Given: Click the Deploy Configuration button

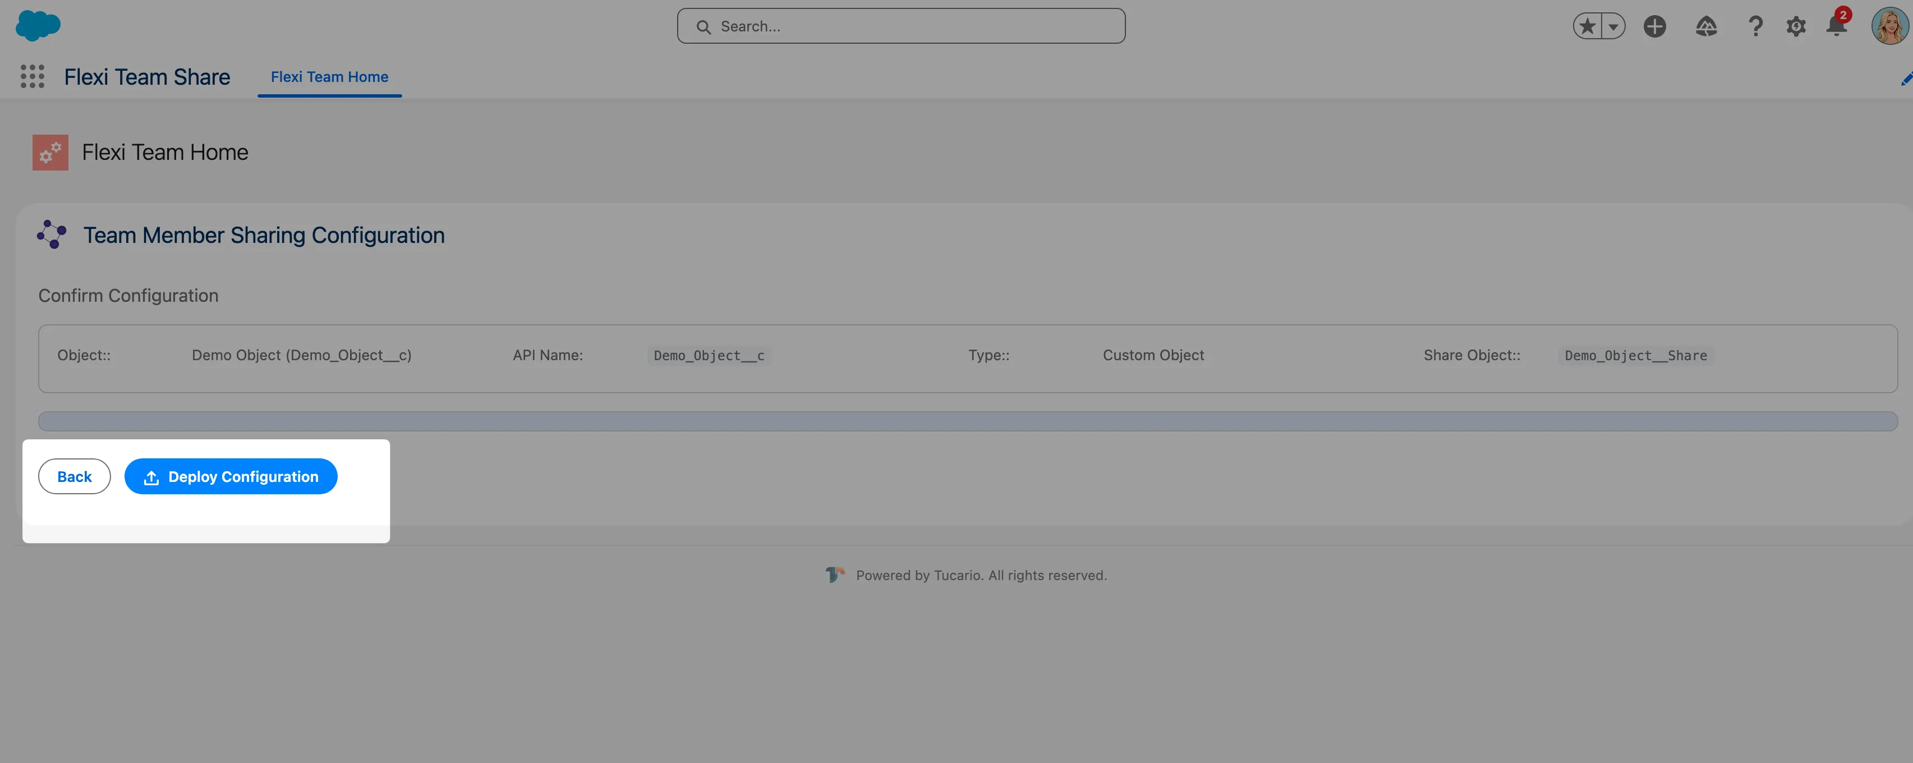Looking at the screenshot, I should click(230, 476).
